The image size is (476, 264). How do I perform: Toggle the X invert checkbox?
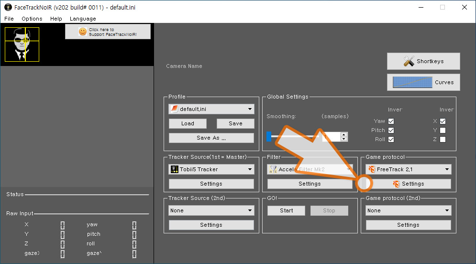(x=443, y=121)
